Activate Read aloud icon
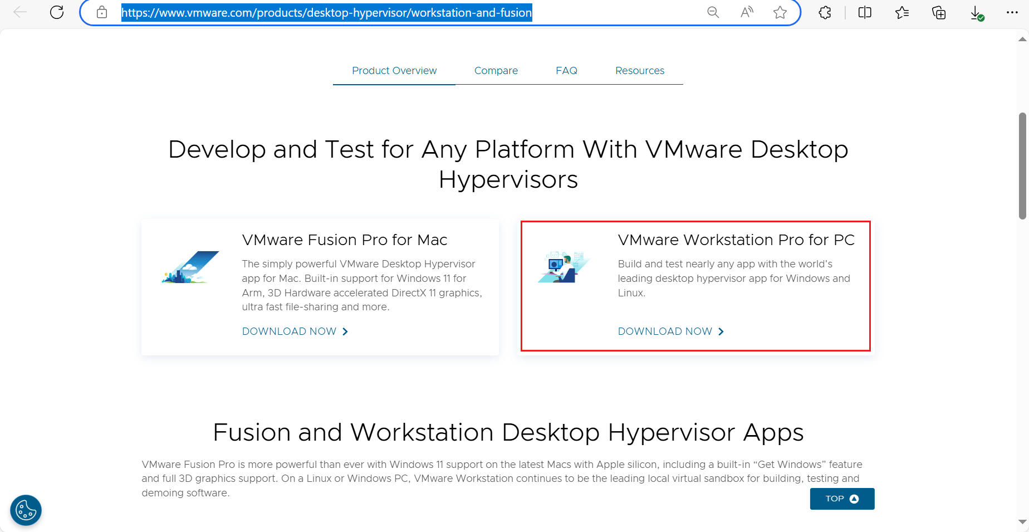Image resolution: width=1029 pixels, height=532 pixels. (747, 12)
